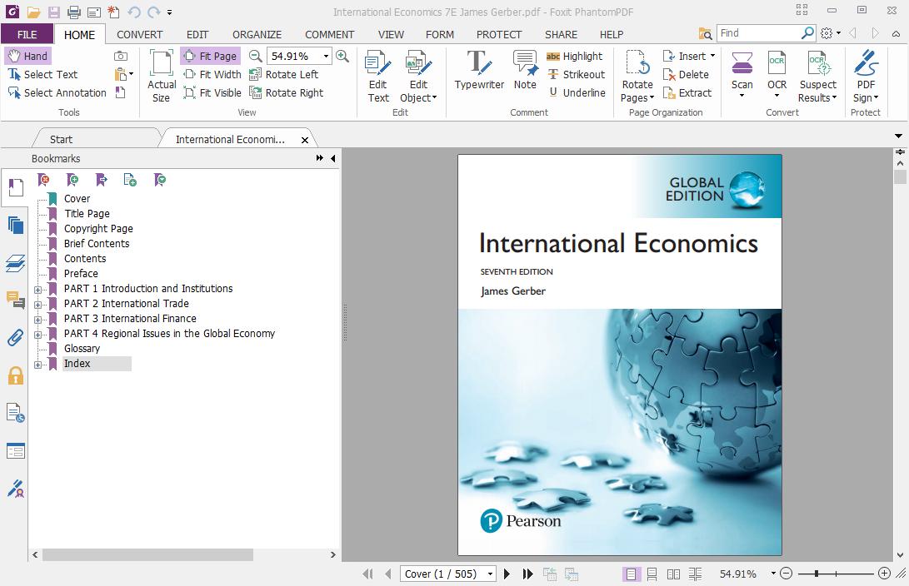
Task: Click the bookmarks horizontal scrollbar
Action: coord(147,554)
